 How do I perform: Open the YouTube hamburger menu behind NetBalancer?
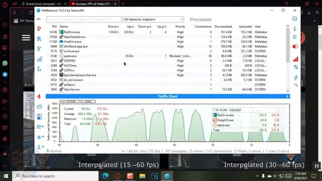(26, 38)
